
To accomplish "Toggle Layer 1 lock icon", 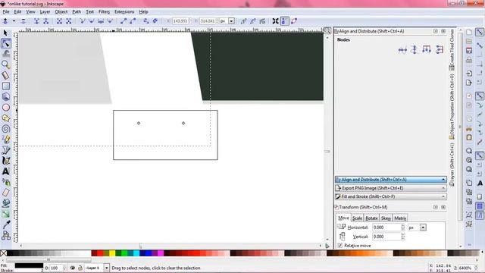I will pos(80,268).
